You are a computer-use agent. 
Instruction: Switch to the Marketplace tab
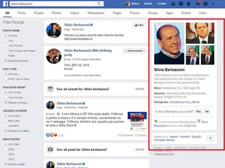click(96, 13)
